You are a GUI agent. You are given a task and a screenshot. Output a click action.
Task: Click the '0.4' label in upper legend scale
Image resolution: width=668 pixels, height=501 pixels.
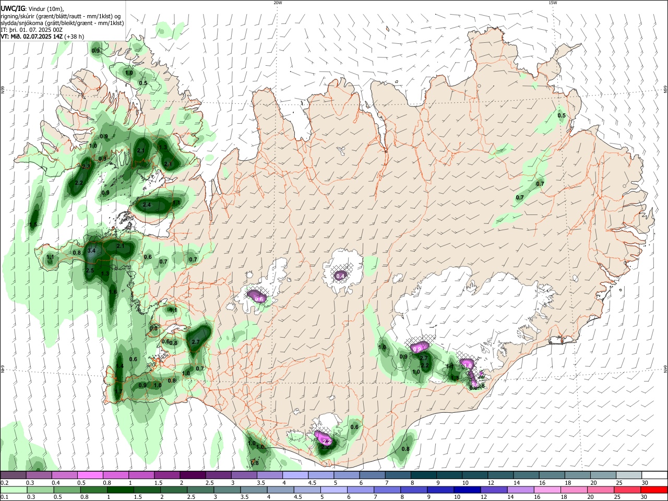tap(56, 483)
